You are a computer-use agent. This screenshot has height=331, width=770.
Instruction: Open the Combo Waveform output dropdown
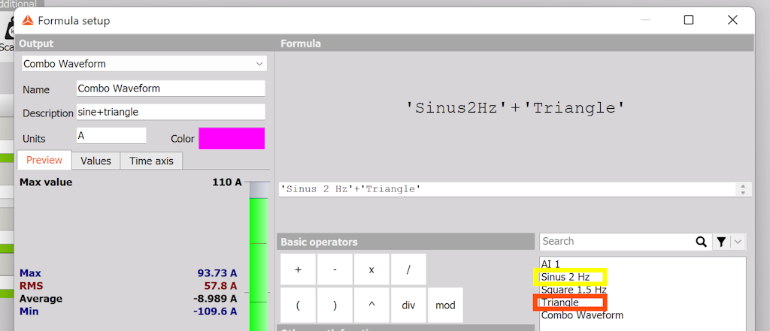tap(144, 64)
